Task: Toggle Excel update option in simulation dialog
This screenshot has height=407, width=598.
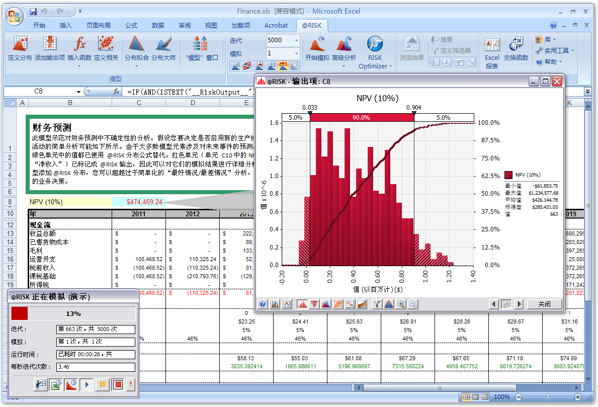Action: click(56, 384)
